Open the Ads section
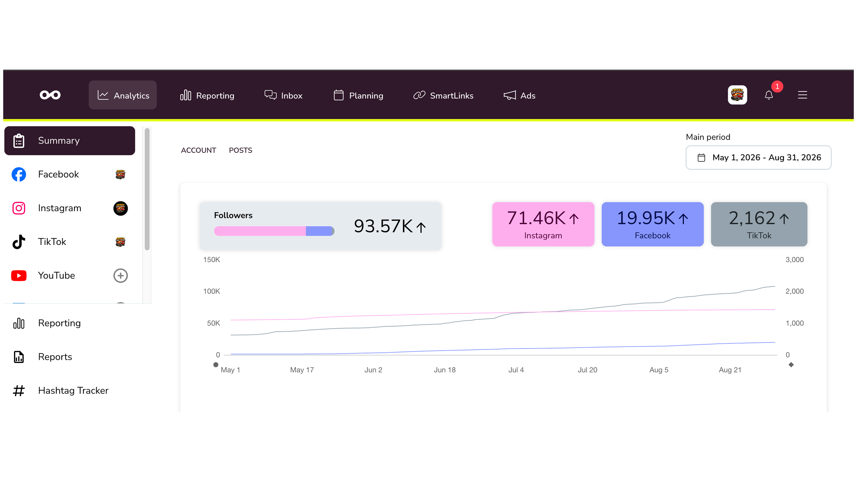Image resolution: width=857 pixels, height=482 pixels. (x=519, y=96)
